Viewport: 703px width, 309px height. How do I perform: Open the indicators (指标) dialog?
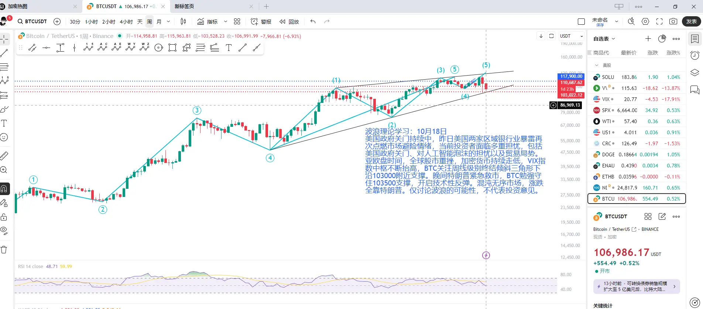[208, 22]
